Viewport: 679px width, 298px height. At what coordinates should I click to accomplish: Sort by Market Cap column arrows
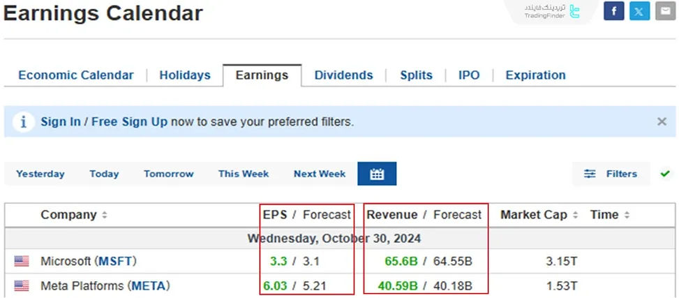[x=576, y=216]
